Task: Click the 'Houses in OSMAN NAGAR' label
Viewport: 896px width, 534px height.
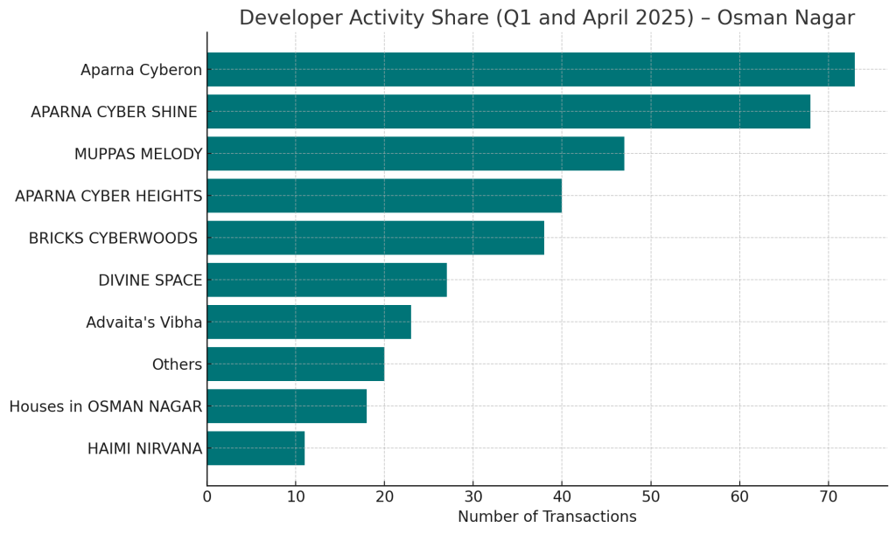Action: 106,406
